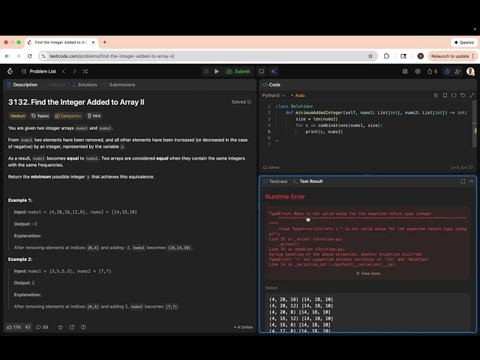480x360 pixels.
Task: Go to next problem arrow
Action: pyautogui.click(x=74, y=71)
